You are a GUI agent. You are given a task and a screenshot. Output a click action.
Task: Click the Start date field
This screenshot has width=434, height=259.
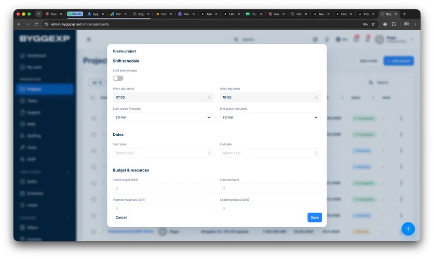pos(163,153)
